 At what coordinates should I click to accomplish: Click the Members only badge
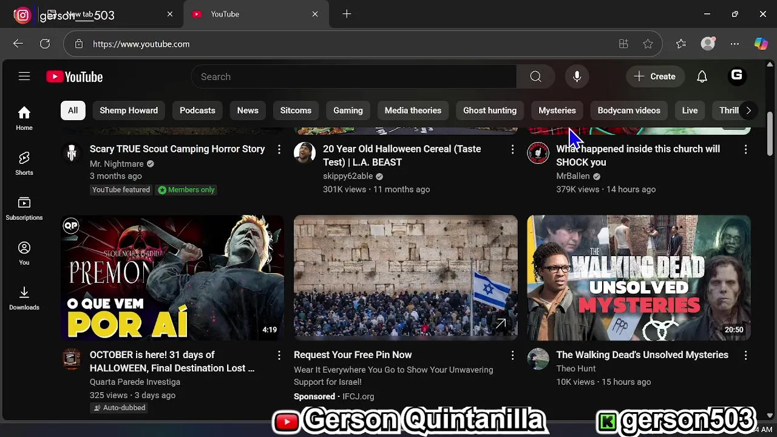coord(186,190)
